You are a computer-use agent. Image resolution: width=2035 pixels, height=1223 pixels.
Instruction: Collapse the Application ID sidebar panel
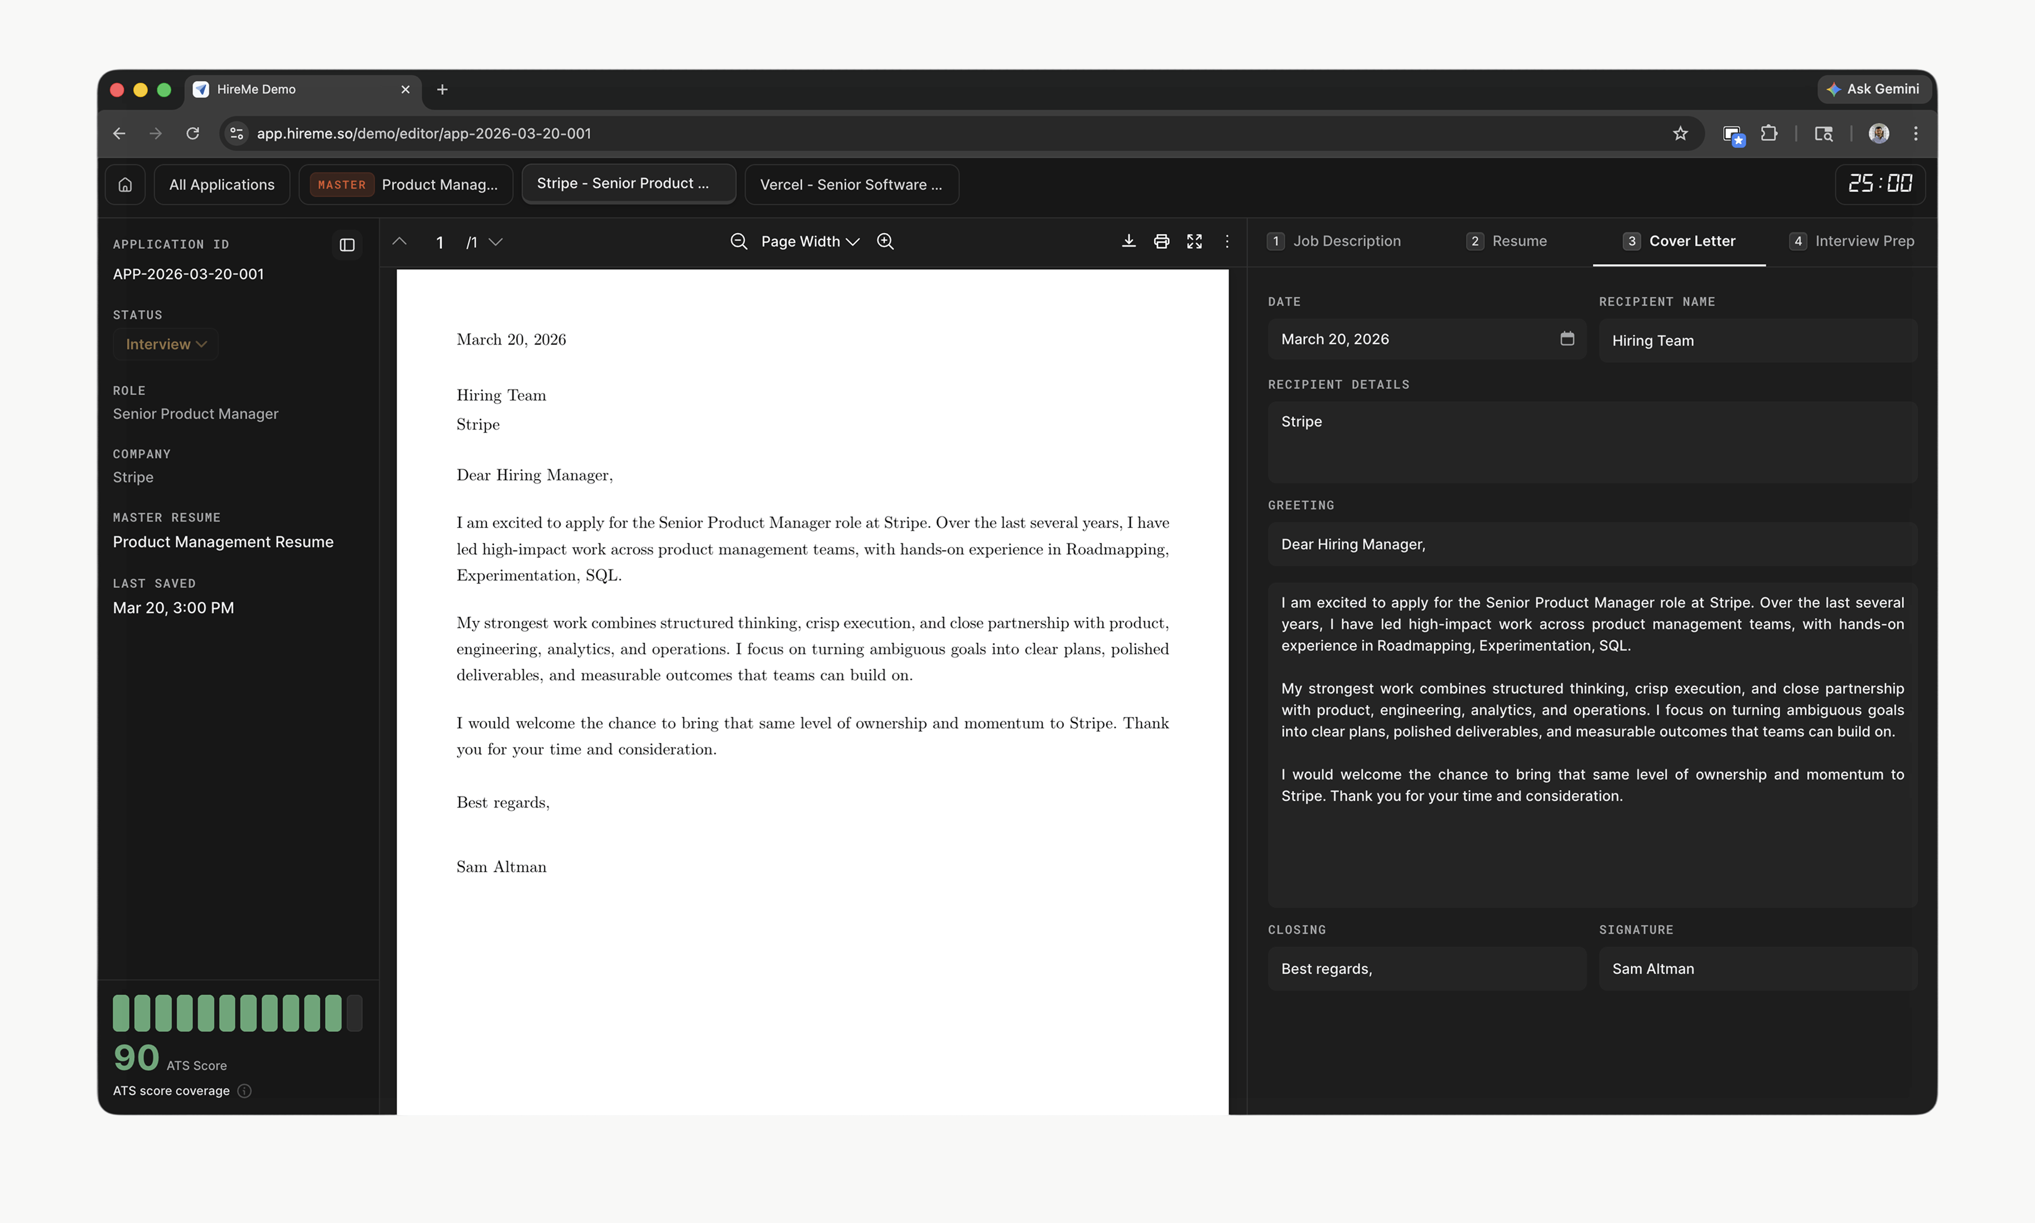[346, 245]
